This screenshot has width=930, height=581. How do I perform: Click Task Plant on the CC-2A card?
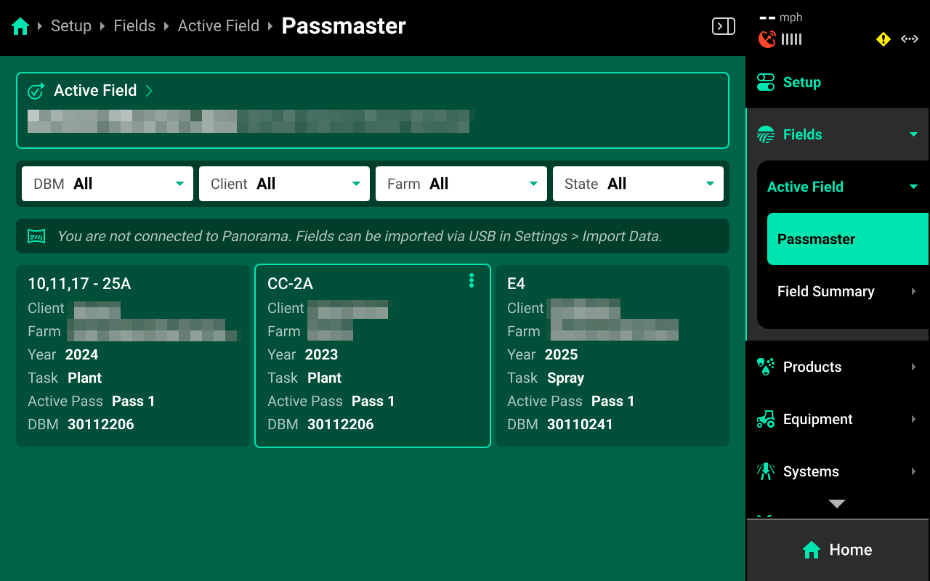pos(324,378)
